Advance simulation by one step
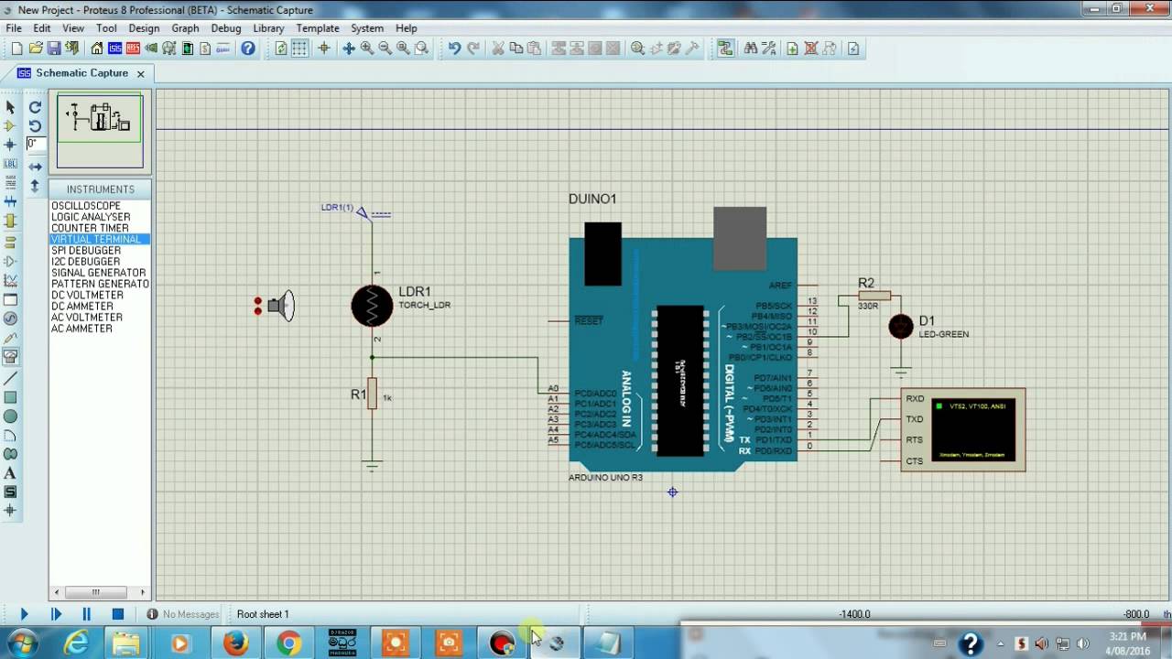The height and width of the screenshot is (659, 1172). (56, 614)
